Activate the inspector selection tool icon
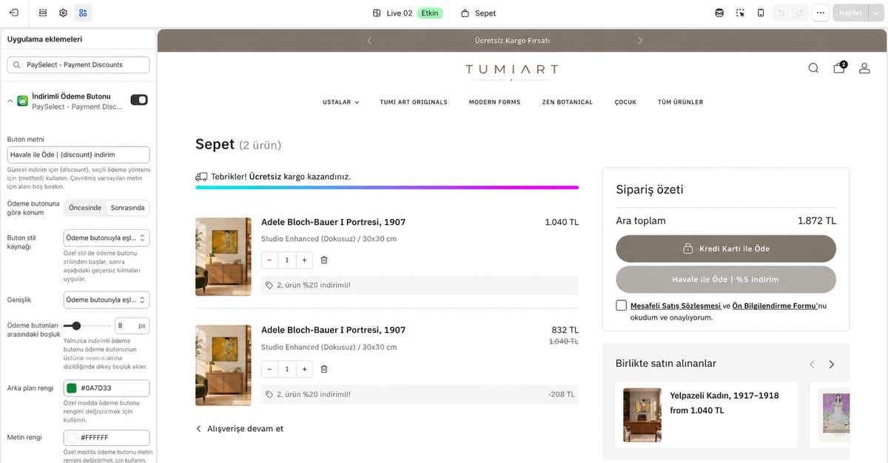 point(740,13)
